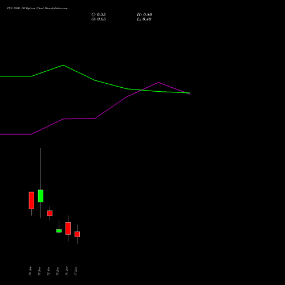
Task: Select the open value 'O: 0.65'
Action: click(99, 19)
